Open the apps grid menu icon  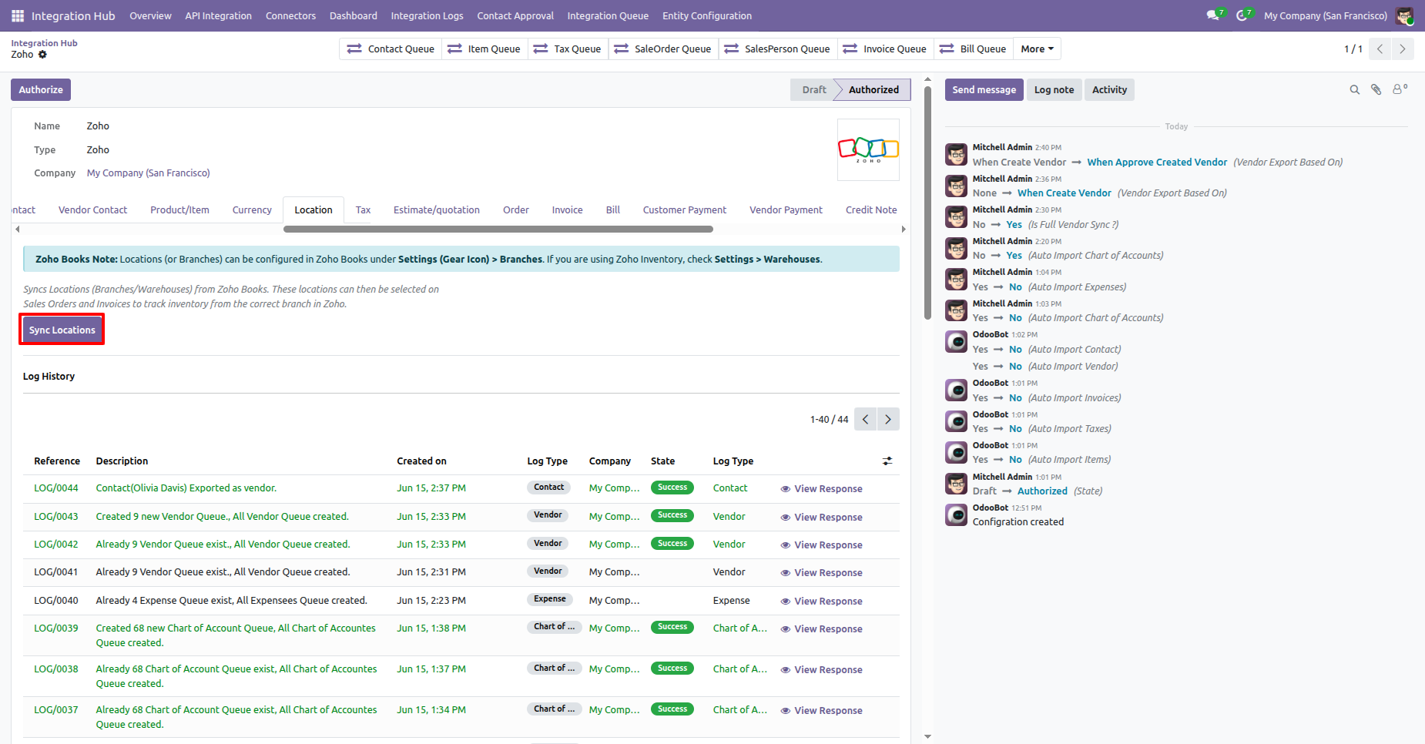pyautogui.click(x=18, y=15)
